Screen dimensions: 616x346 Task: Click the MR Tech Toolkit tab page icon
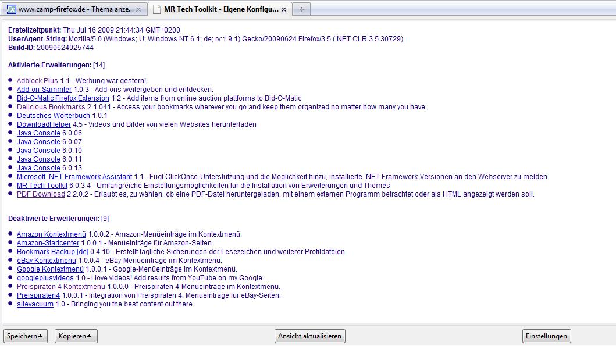[x=156, y=9]
